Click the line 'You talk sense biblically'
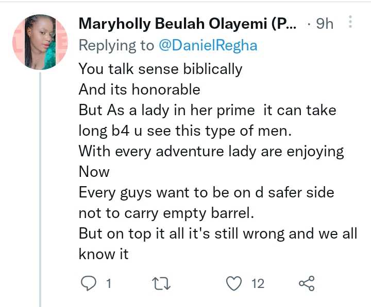371x307 pixels. [x=160, y=68]
